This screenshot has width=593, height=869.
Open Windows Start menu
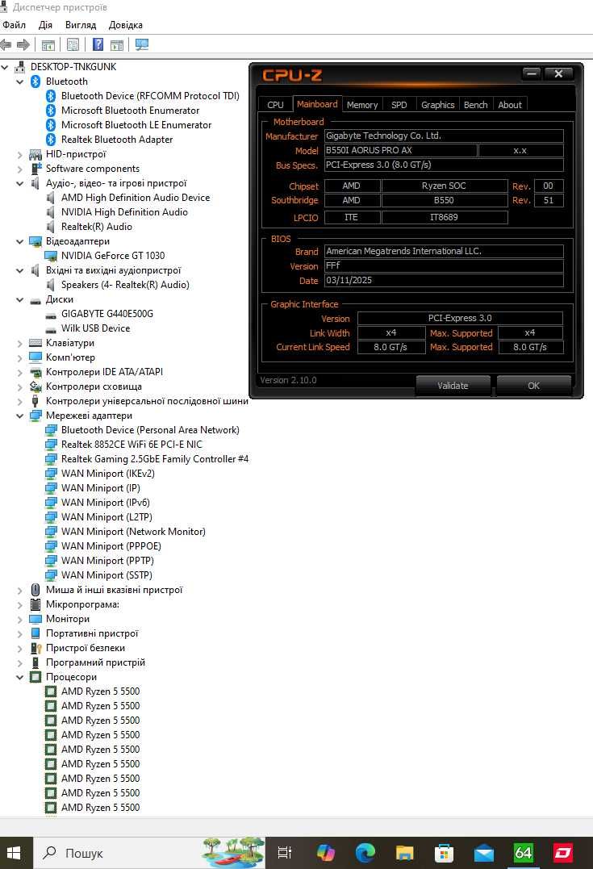point(14,853)
